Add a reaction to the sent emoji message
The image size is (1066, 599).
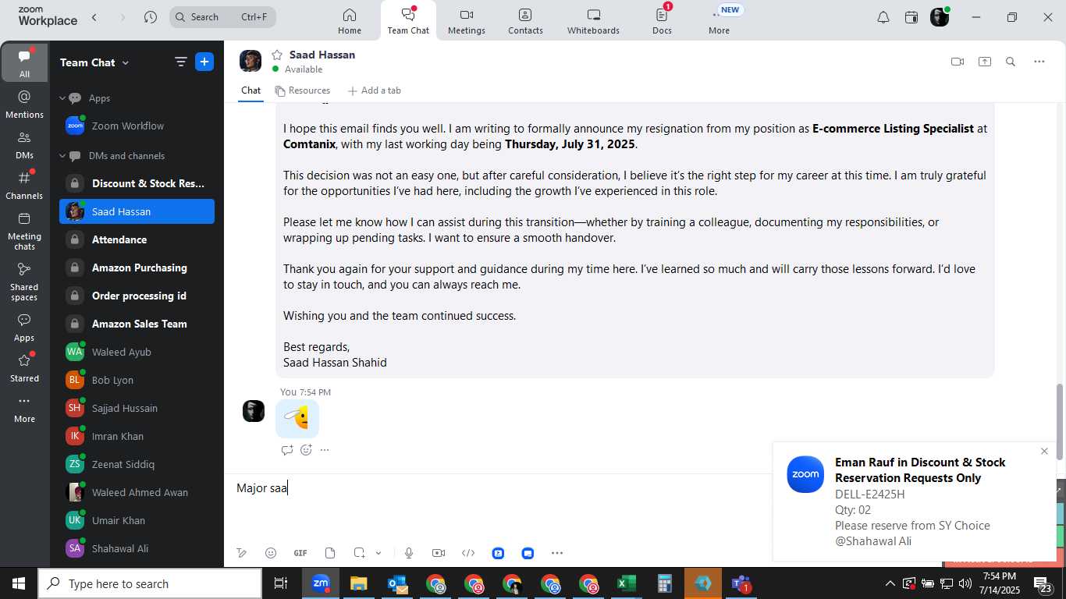[306, 450]
